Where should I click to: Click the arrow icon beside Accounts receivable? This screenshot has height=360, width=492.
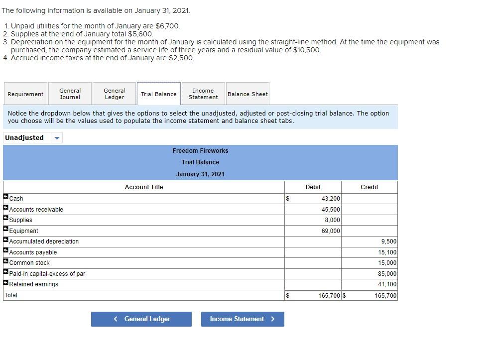(x=5, y=207)
